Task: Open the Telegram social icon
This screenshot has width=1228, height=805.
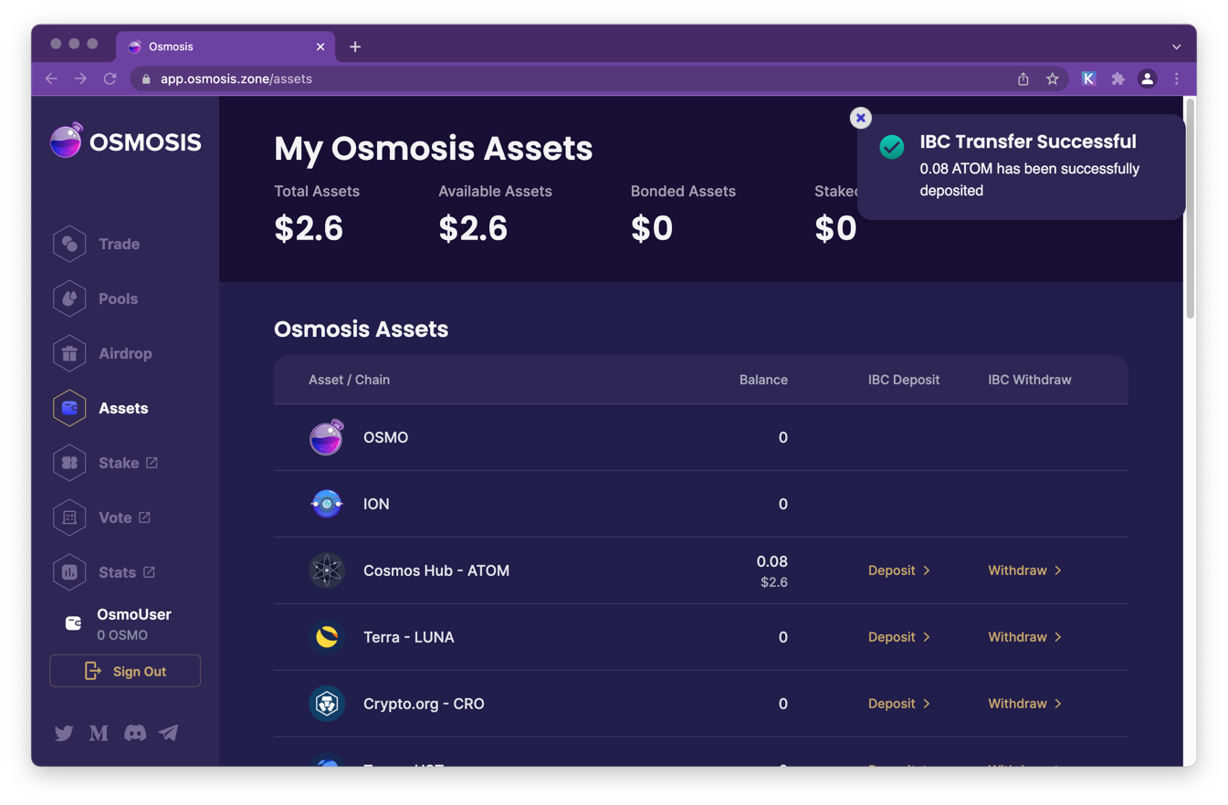Action: (x=169, y=733)
